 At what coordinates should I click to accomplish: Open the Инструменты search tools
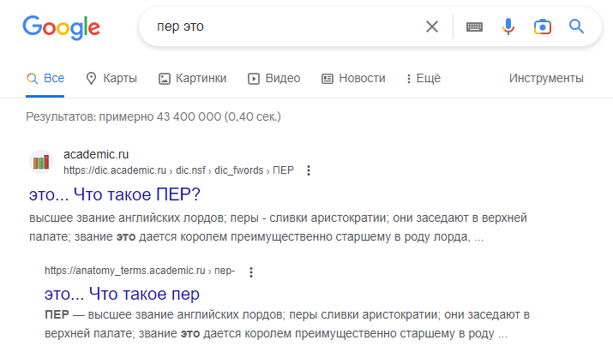546,78
